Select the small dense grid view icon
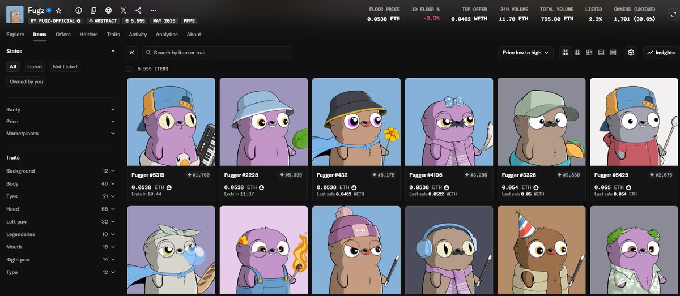 pyautogui.click(x=577, y=53)
